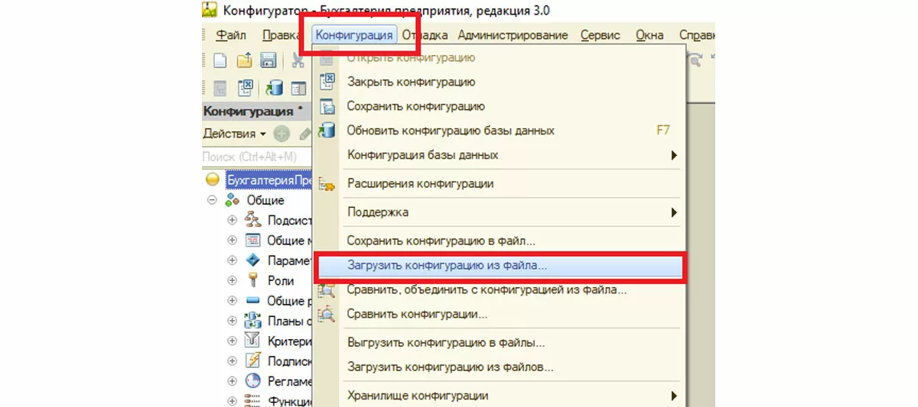
Task: Click the blue bar Общие реквизиты icon
Action: [x=253, y=301]
